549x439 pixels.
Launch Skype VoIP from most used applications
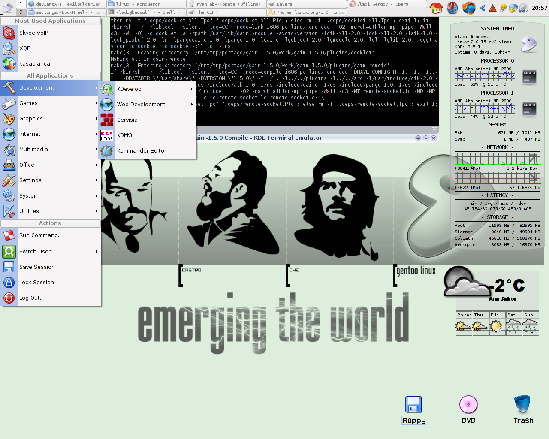pyautogui.click(x=51, y=33)
